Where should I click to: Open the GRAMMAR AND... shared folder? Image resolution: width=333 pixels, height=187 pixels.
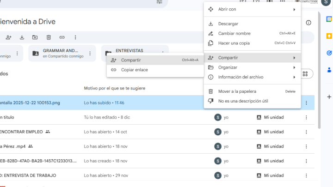click(x=60, y=53)
